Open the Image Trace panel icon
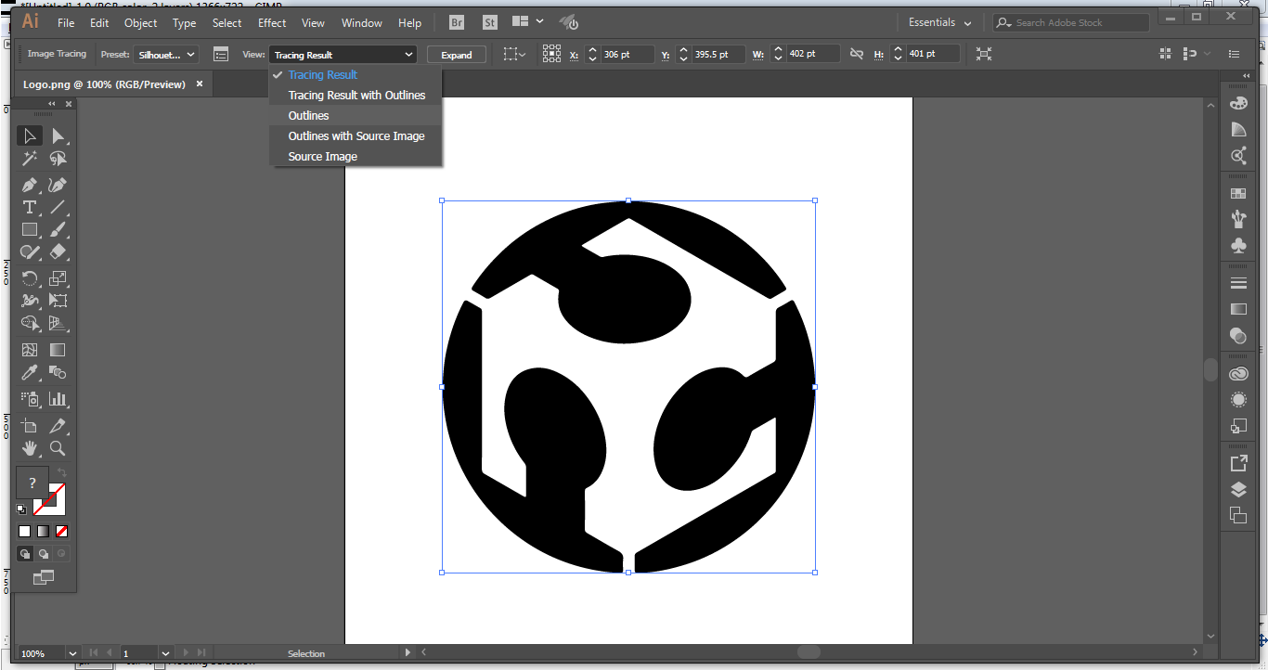This screenshot has height=670, width=1268. coord(221,55)
